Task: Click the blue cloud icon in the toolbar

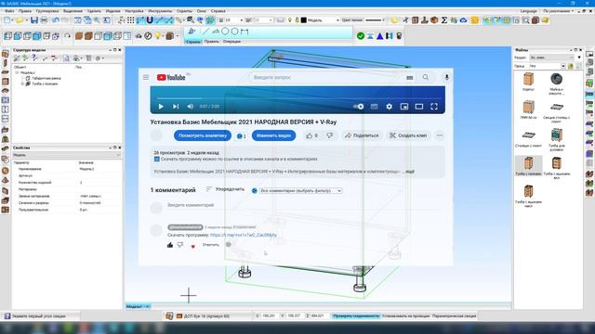Action: (x=463, y=20)
